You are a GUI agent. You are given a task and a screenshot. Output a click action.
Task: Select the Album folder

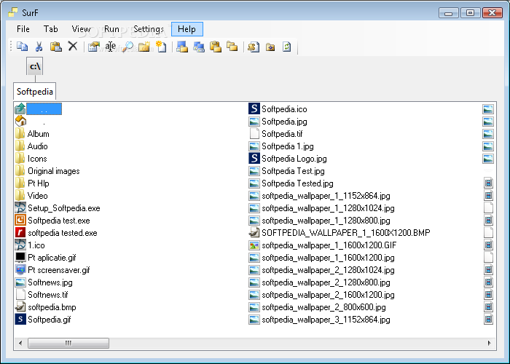click(39, 133)
